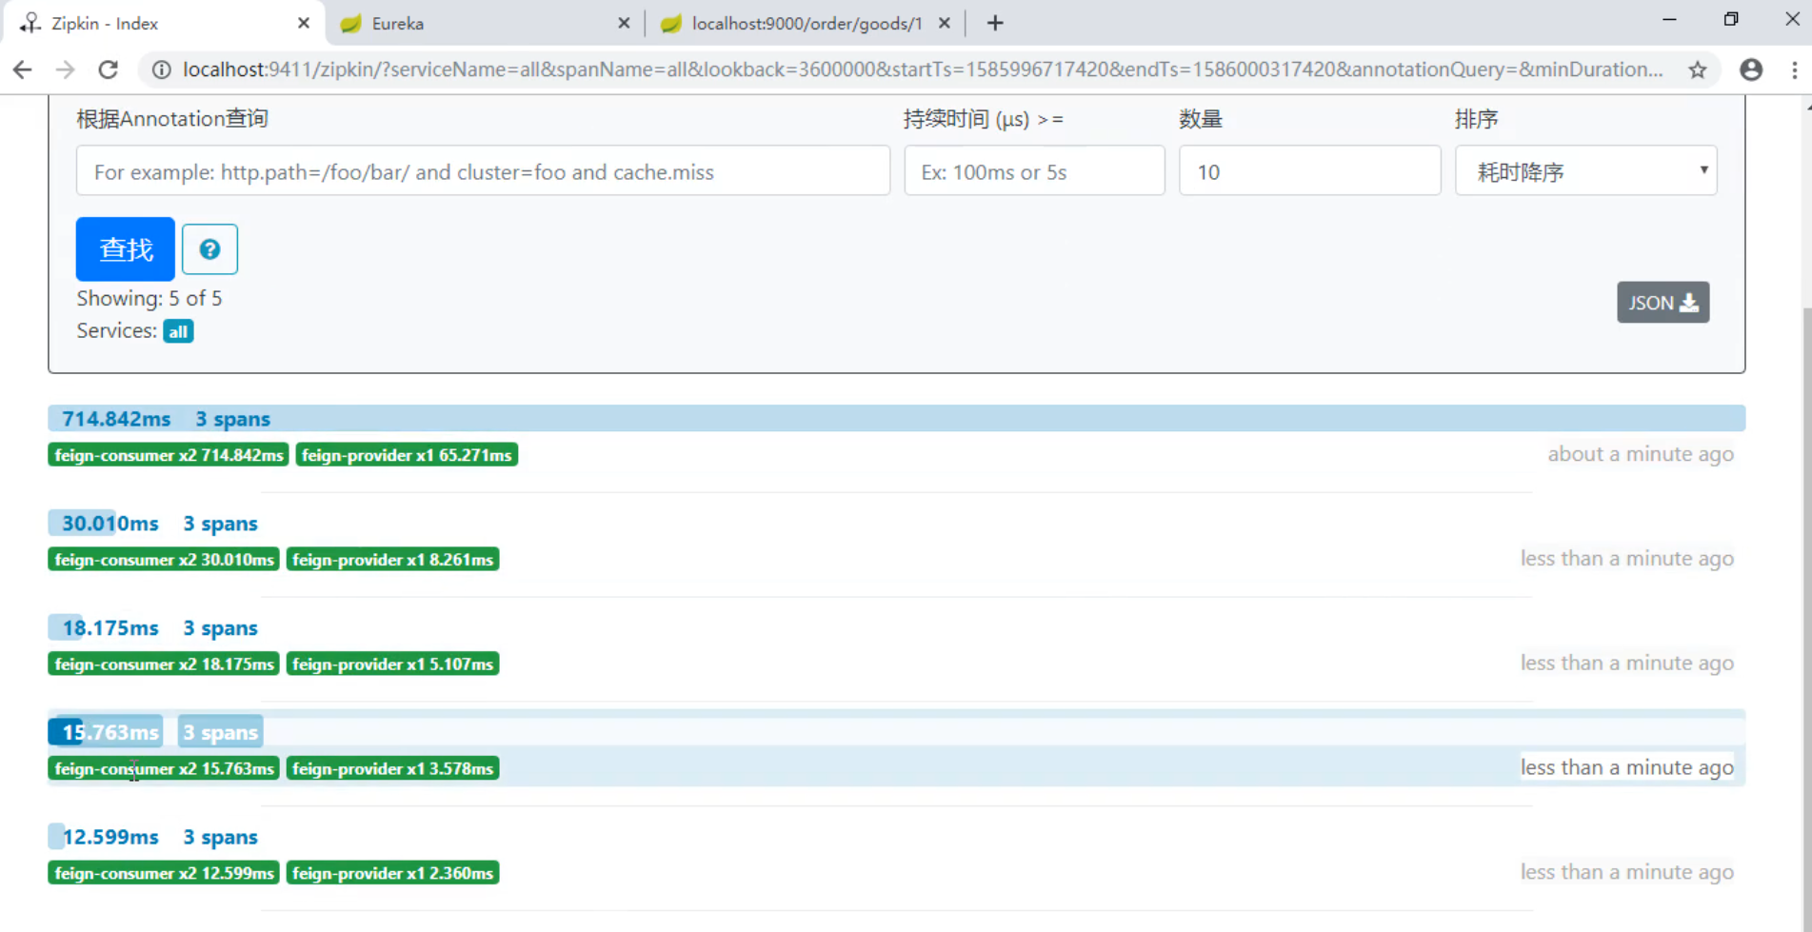View site information icon in address bar
Viewport: 1812px width, 932px height.
tap(162, 69)
